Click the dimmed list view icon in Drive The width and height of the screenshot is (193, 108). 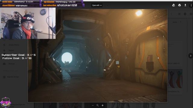coord(179,14)
